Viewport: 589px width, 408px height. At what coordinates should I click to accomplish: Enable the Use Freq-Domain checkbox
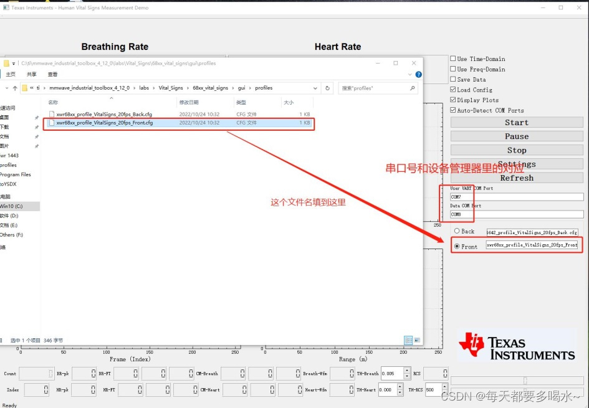[453, 69]
